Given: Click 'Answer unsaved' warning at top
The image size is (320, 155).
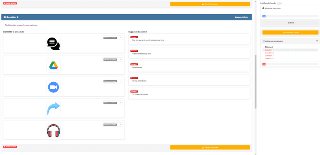Looking at the screenshot, I should (x=10, y=3).
